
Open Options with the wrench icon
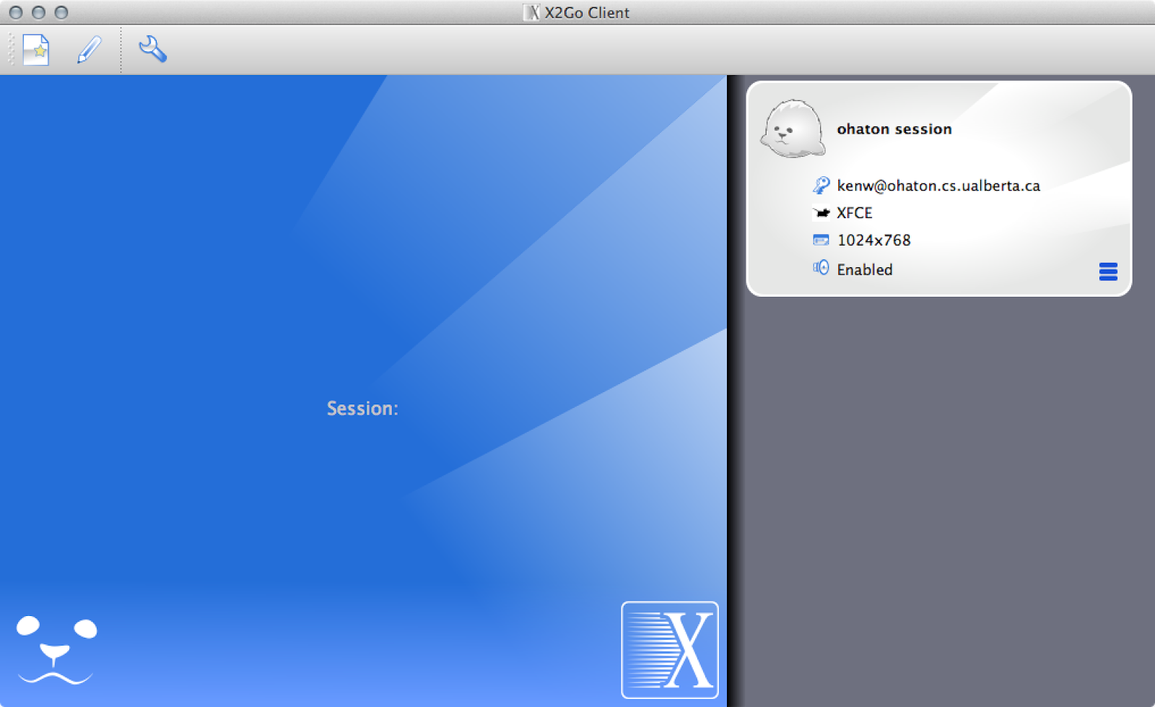[152, 49]
